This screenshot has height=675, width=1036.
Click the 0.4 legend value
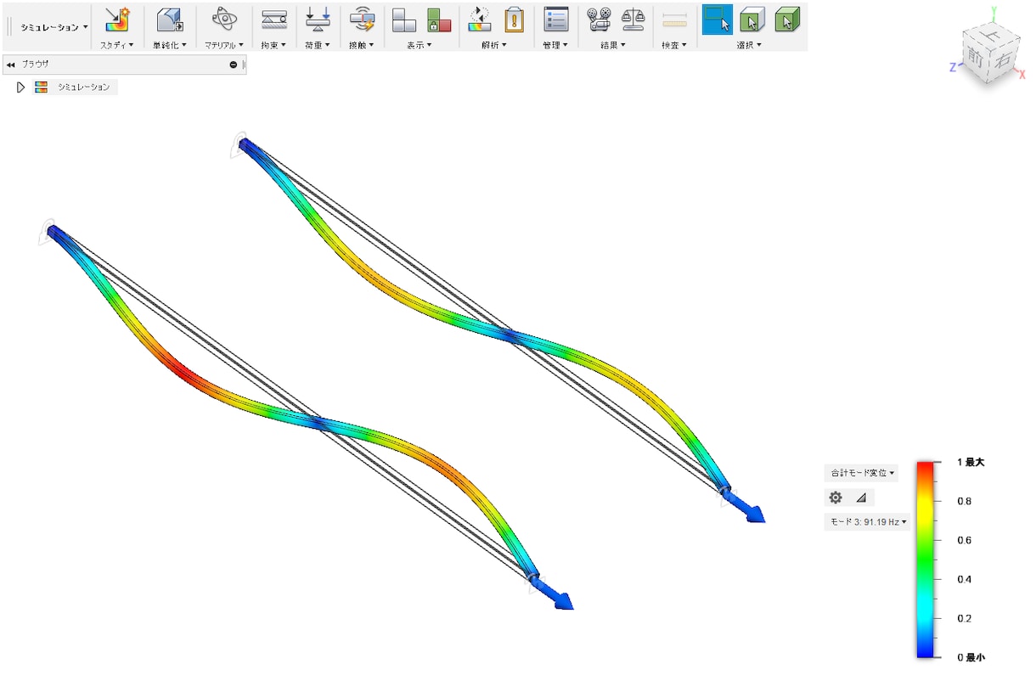964,579
